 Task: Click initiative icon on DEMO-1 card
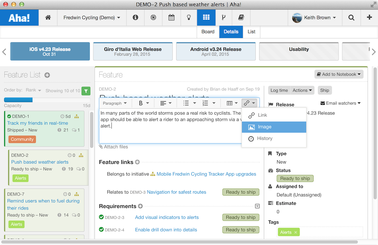click(x=77, y=116)
